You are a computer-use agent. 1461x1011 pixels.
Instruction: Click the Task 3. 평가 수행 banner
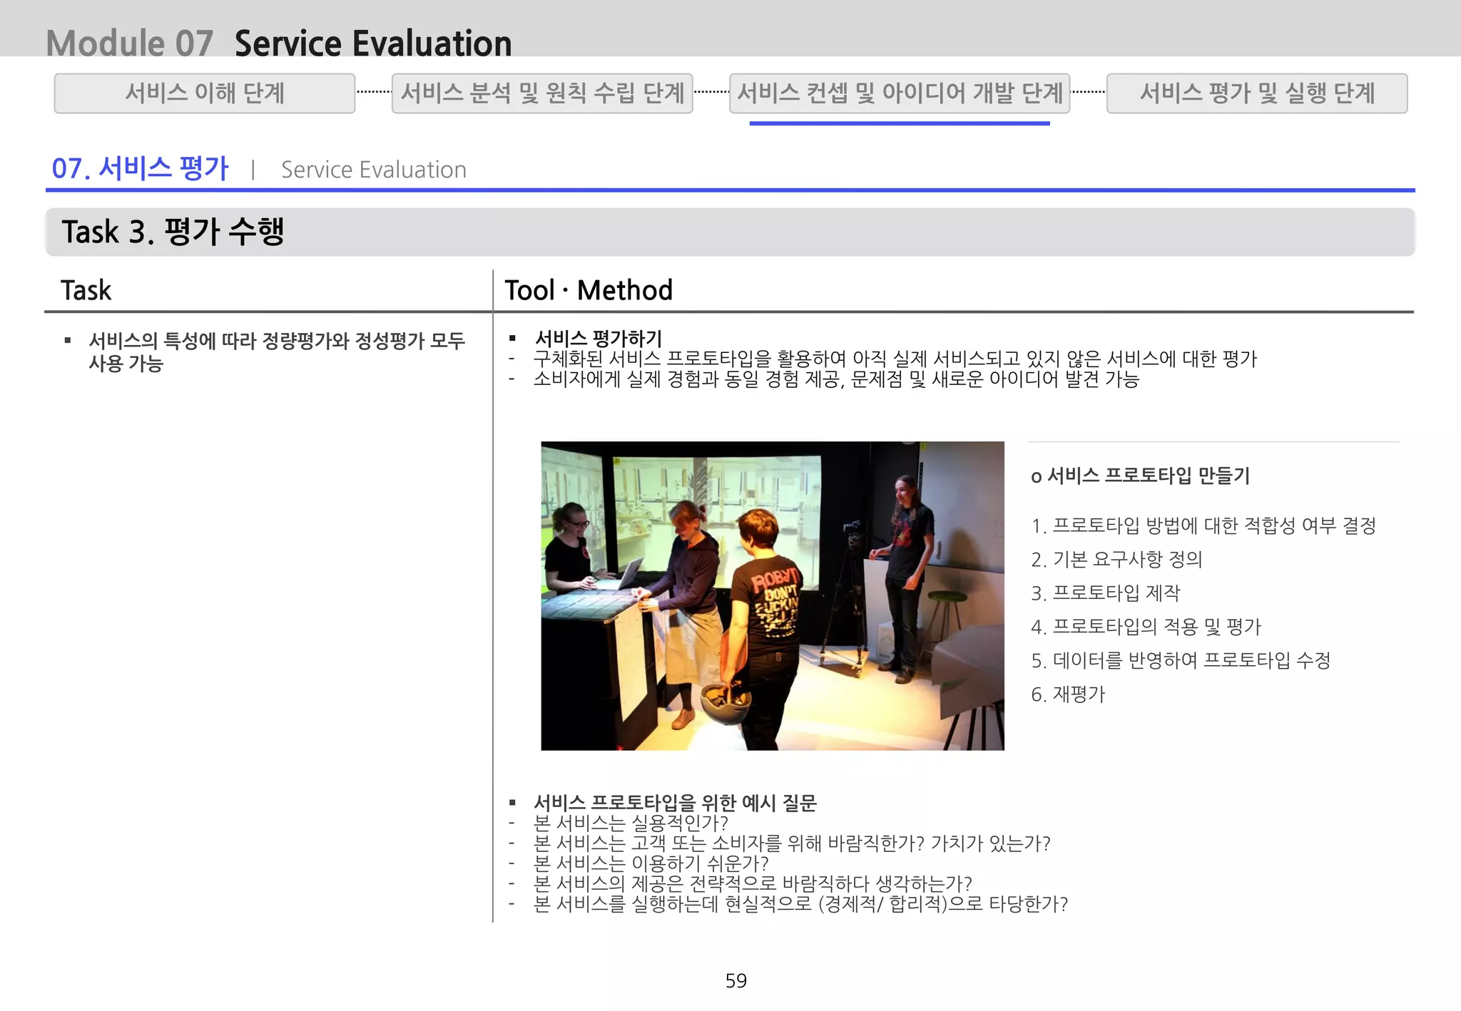[730, 232]
